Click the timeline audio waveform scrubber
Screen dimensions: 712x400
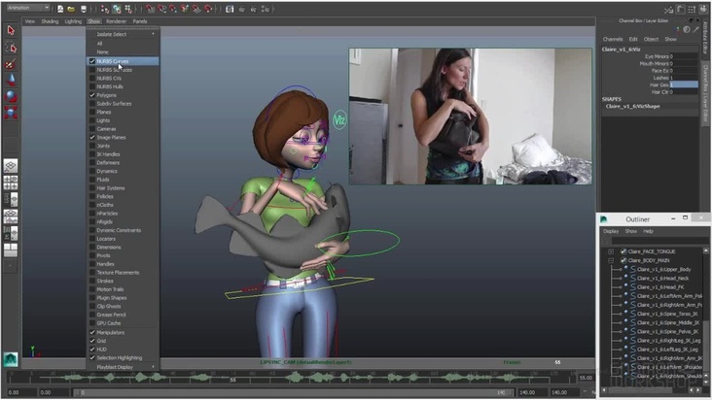tap(292, 378)
